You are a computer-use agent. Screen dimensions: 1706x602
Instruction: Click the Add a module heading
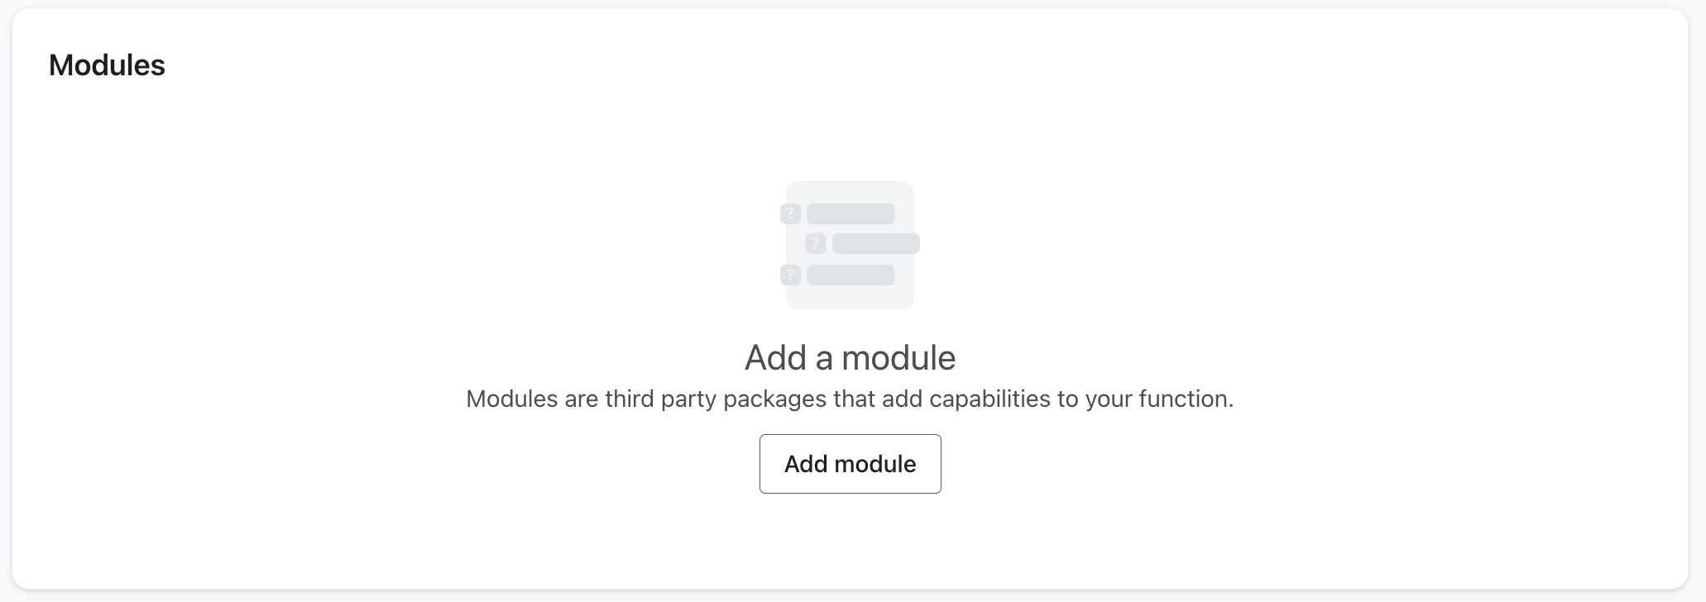tap(850, 357)
